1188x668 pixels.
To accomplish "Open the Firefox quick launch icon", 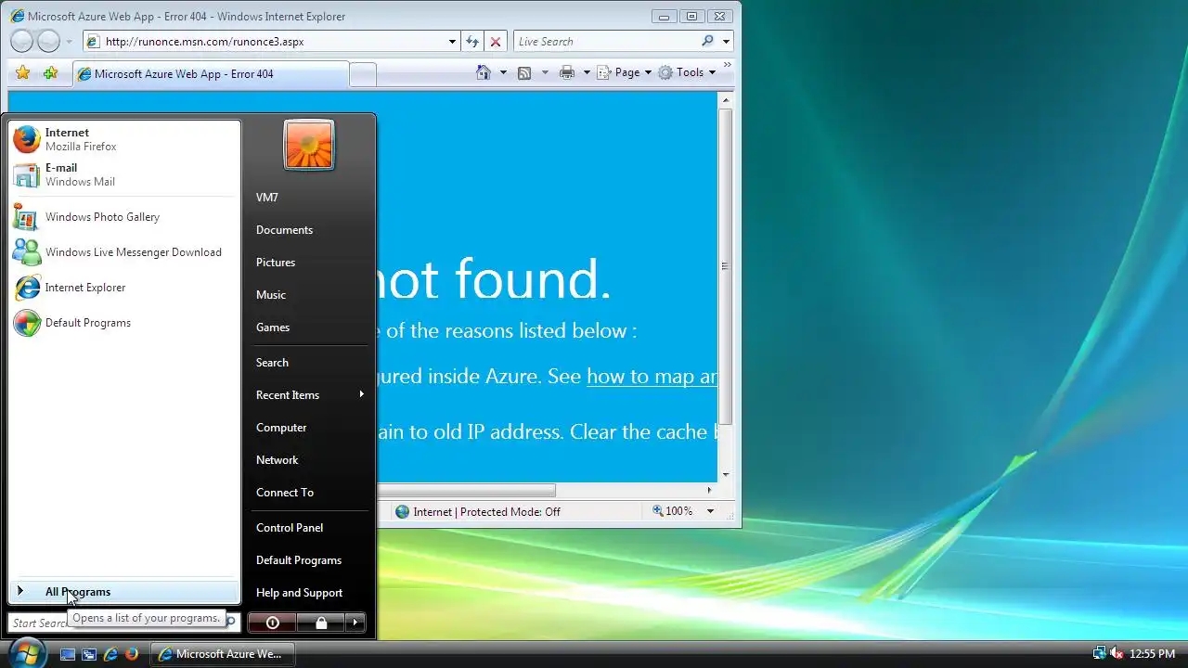I will pyautogui.click(x=132, y=654).
